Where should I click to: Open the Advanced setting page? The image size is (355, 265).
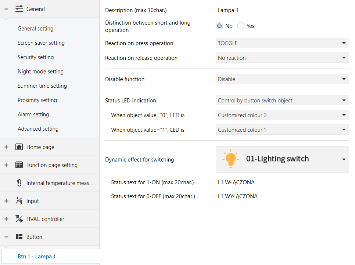click(x=38, y=129)
